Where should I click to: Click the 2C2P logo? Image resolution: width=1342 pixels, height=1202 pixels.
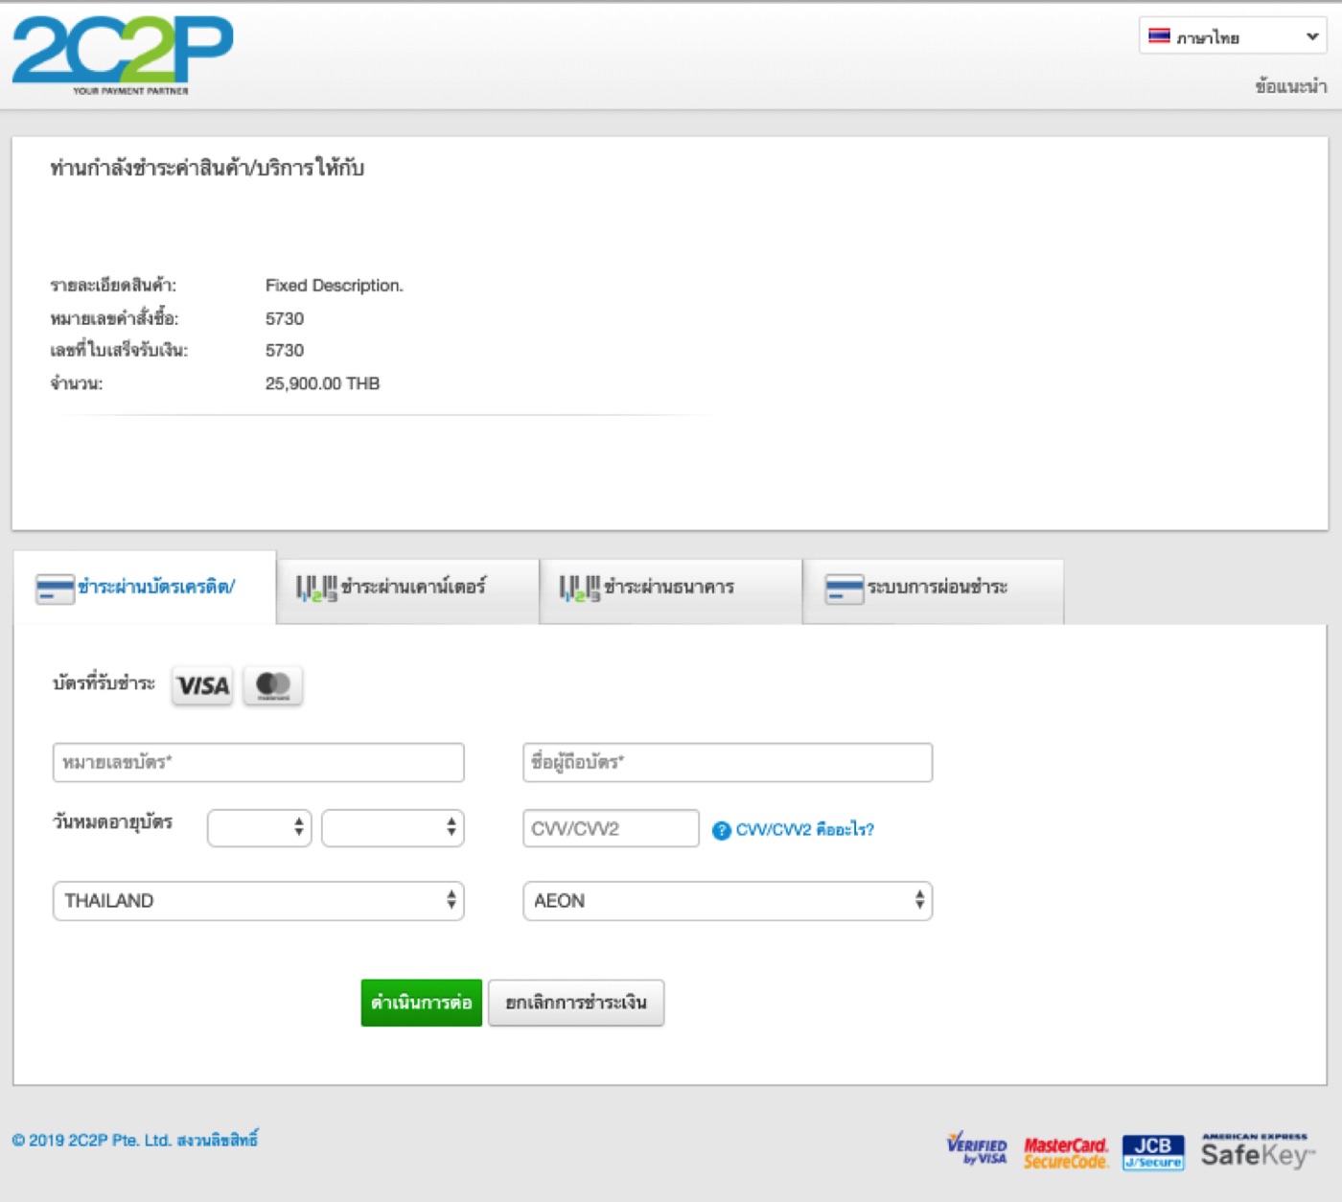[123, 54]
